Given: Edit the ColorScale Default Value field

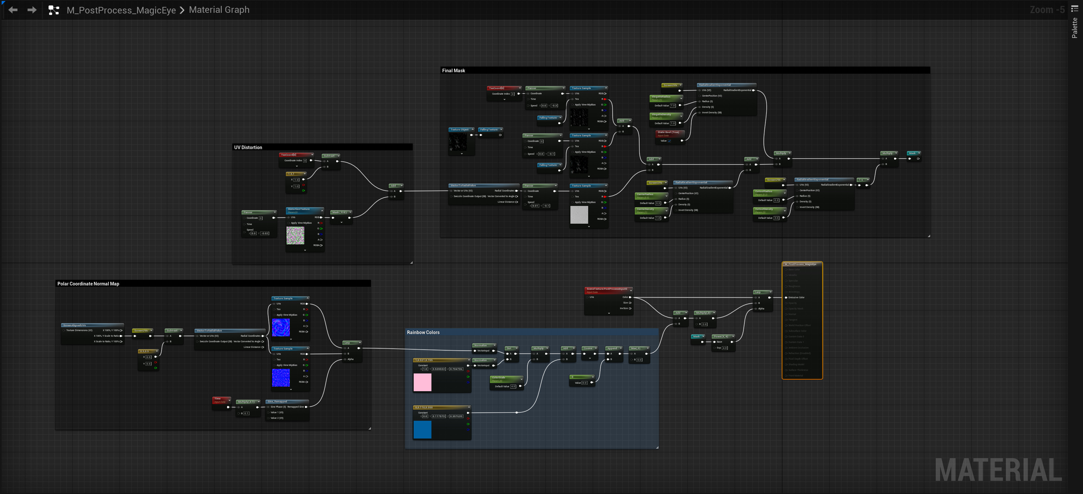Looking at the screenshot, I should point(513,386).
